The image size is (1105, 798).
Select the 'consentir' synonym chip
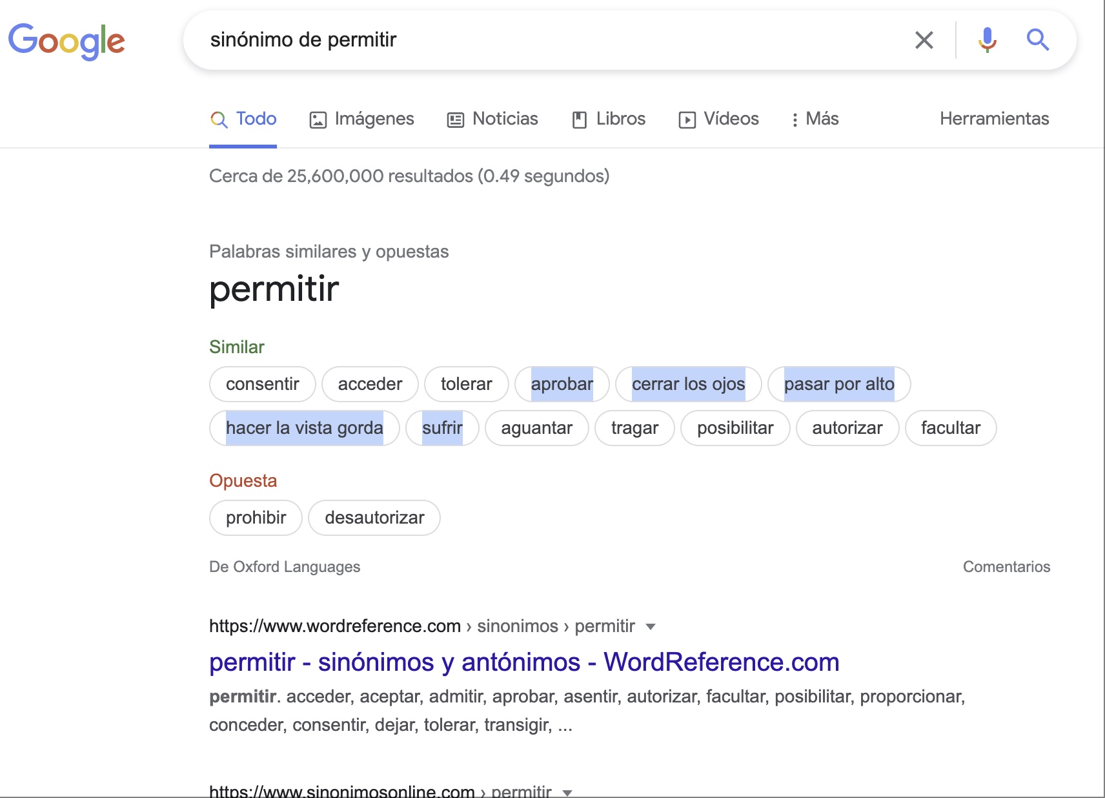(x=262, y=384)
